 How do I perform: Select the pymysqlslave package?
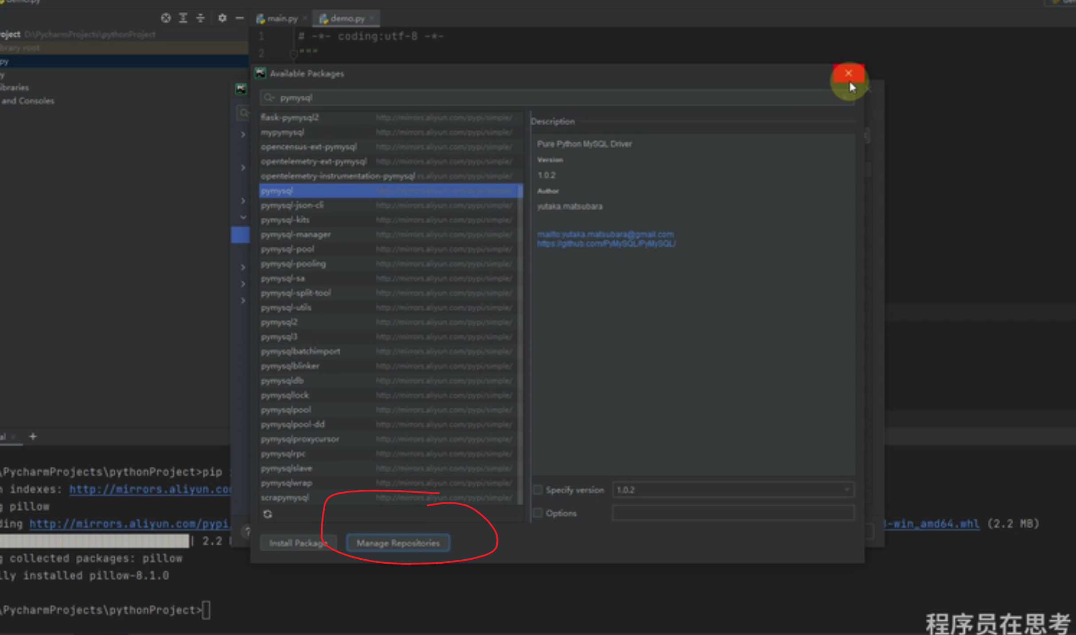(x=388, y=468)
